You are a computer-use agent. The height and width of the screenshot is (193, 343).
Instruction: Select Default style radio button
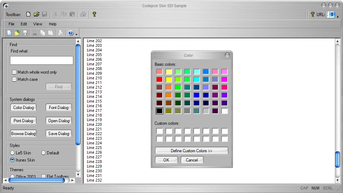pyautogui.click(x=43, y=153)
